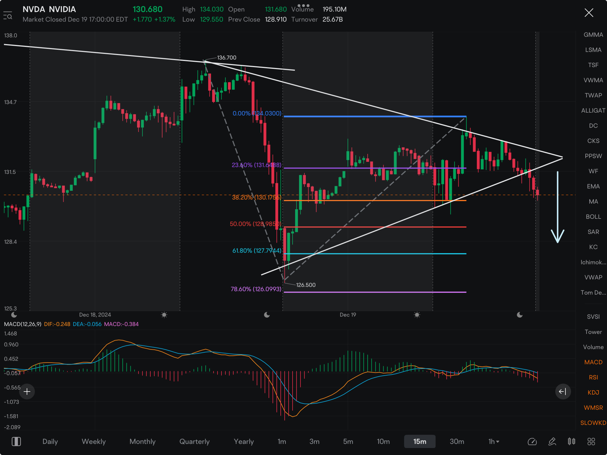The image size is (607, 455).
Task: Open the chart replay gauge icon
Action: [x=532, y=442]
